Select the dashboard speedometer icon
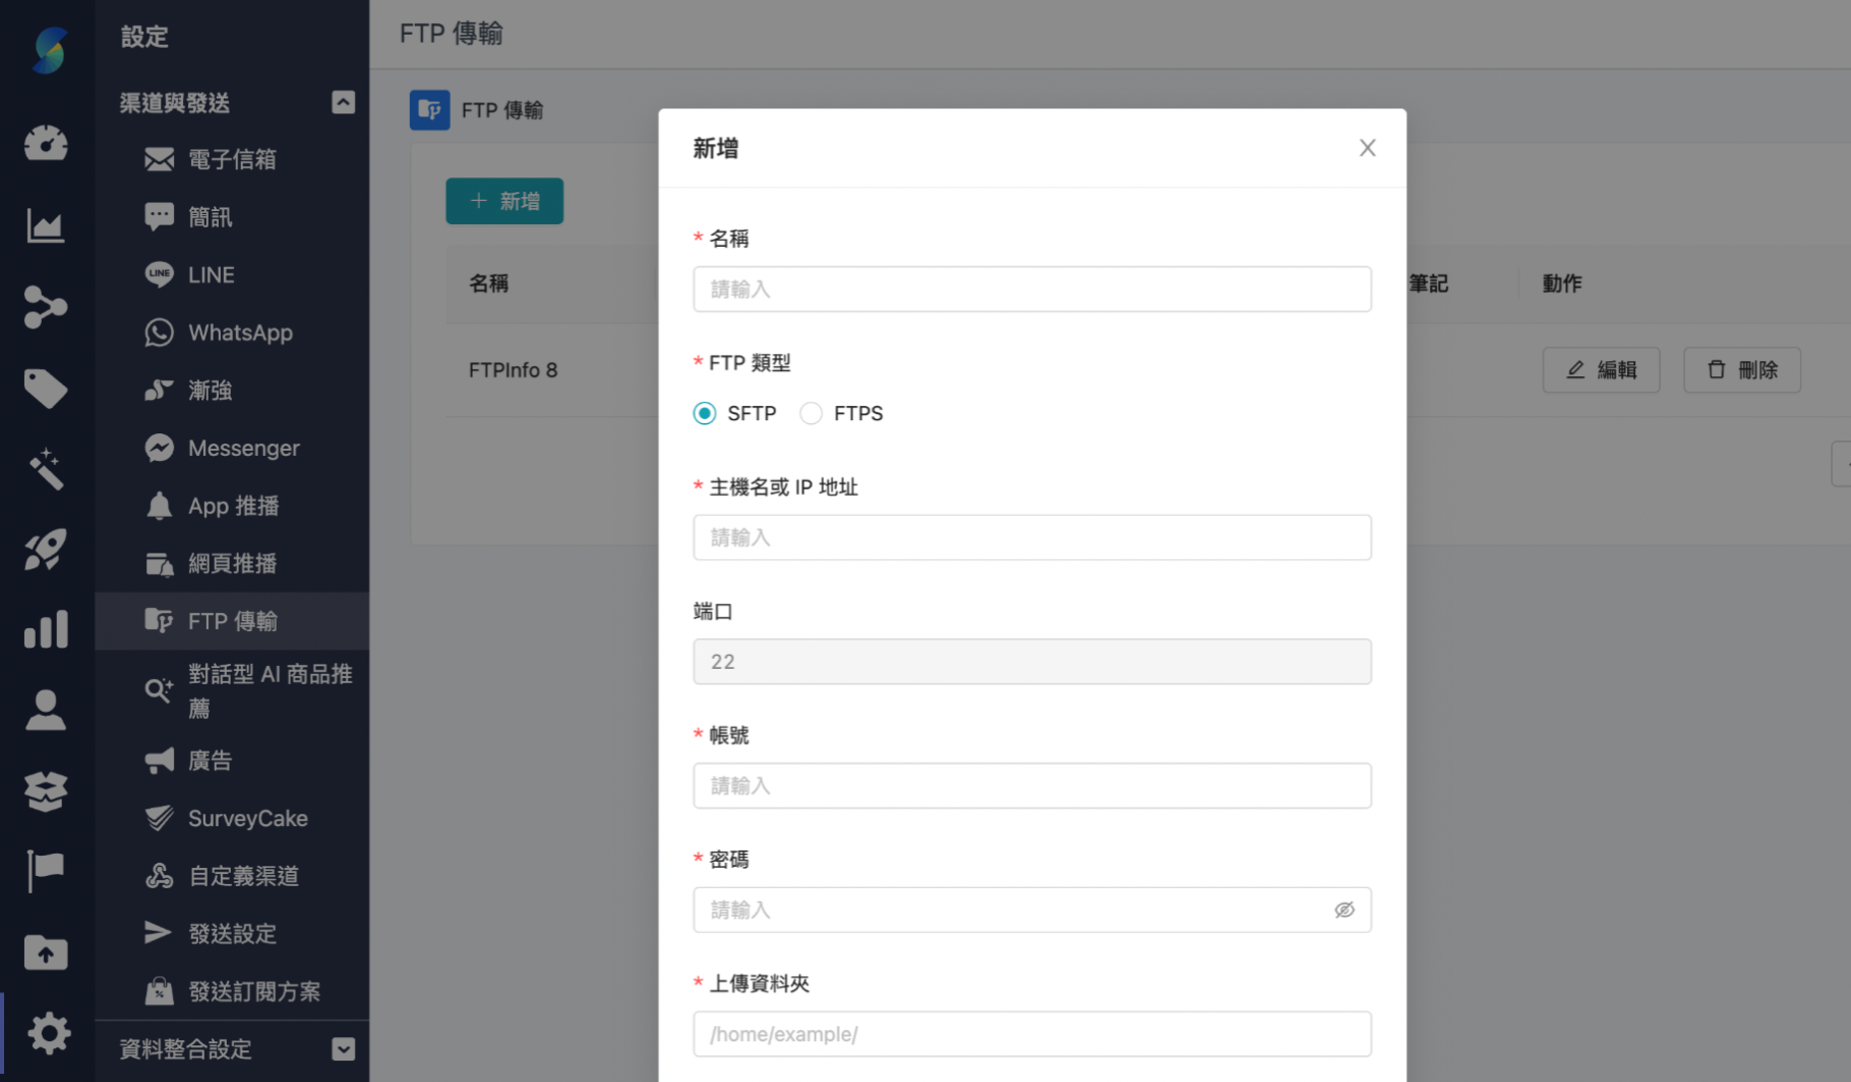This screenshot has width=1851, height=1082. 46,143
